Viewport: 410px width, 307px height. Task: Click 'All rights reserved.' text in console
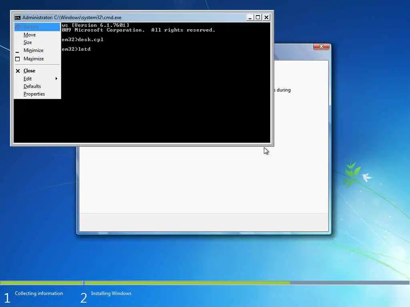click(183, 30)
